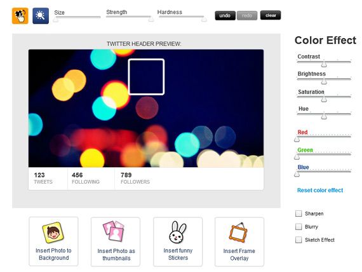Click the redo button

click(247, 15)
